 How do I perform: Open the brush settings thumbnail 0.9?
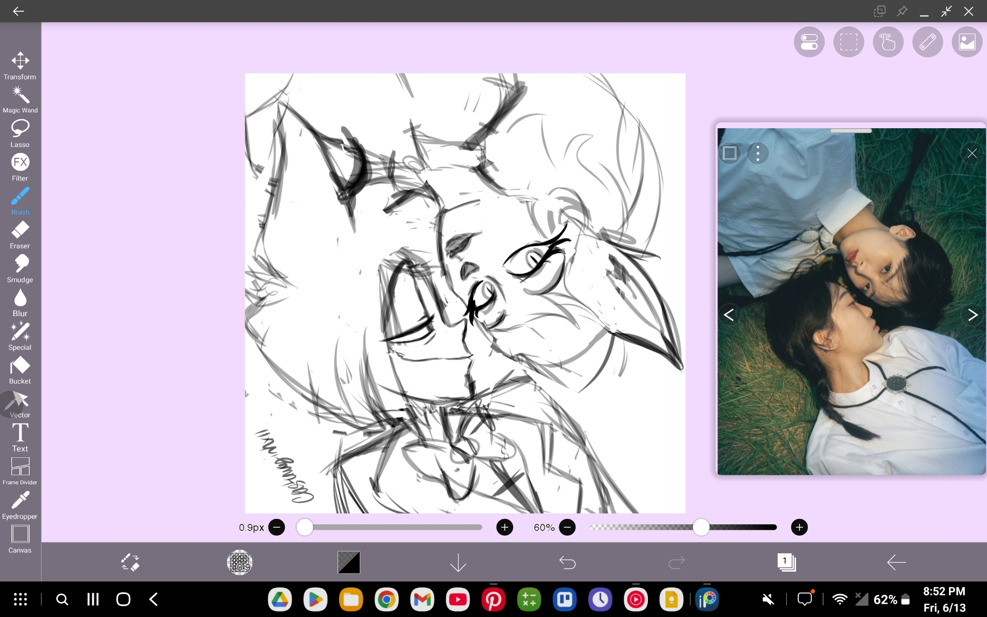(240, 562)
